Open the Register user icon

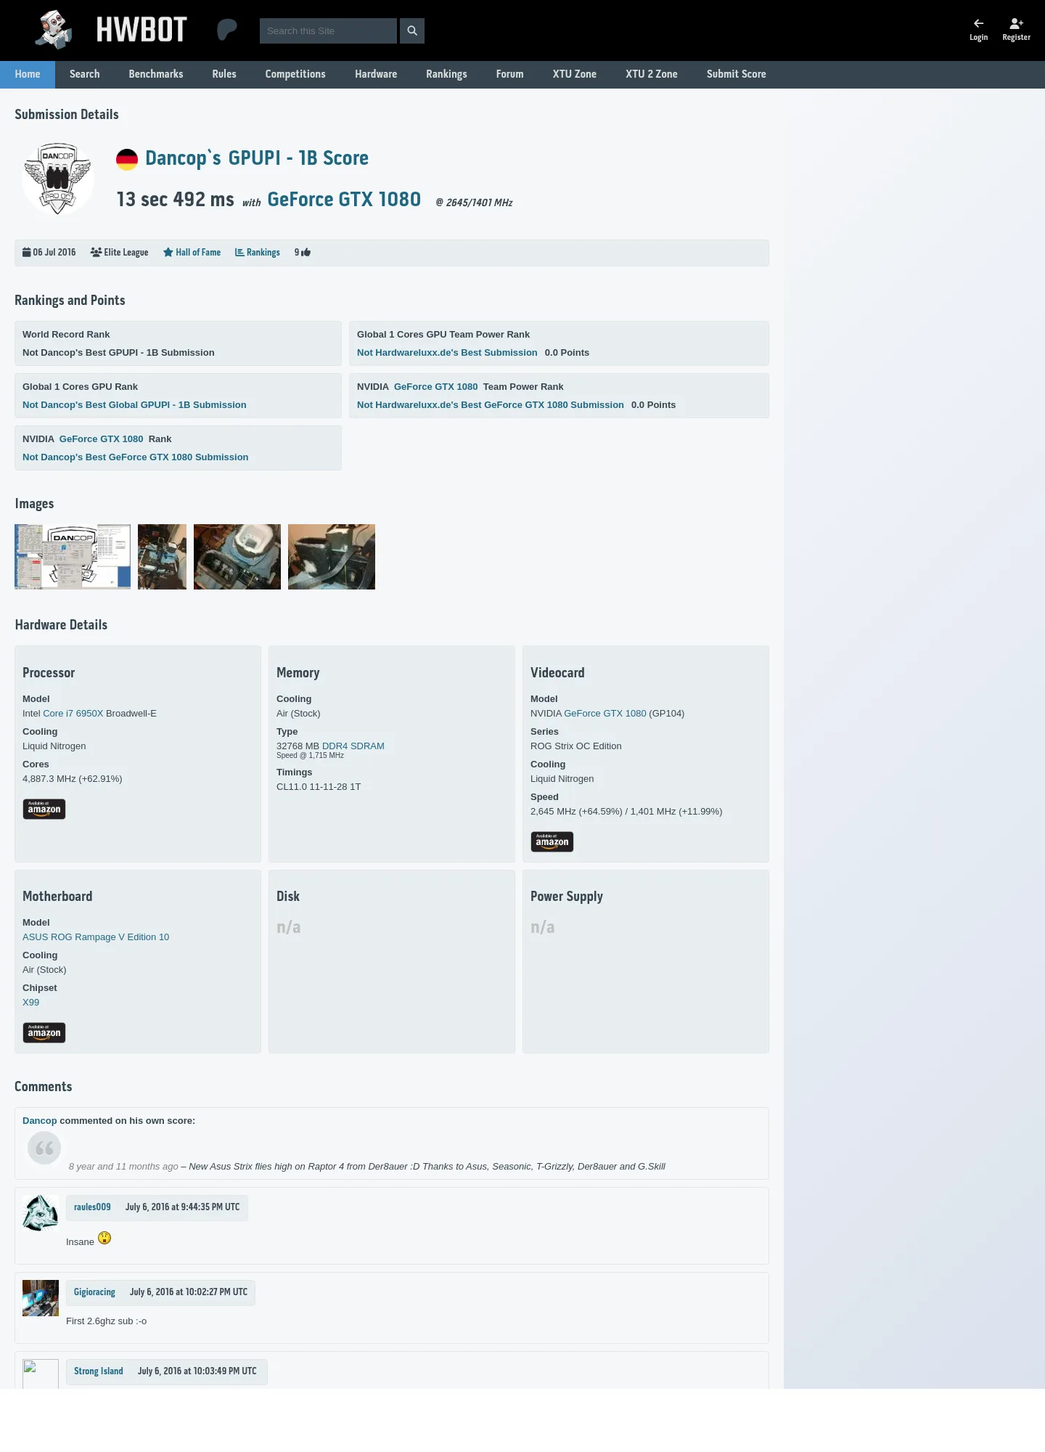coord(1016,23)
